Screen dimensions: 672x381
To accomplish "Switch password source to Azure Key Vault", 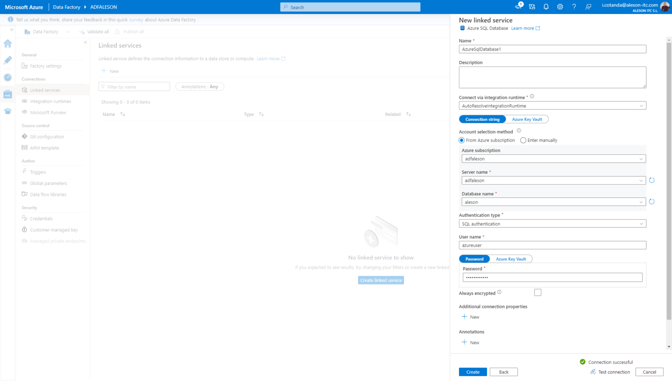I will (x=511, y=259).
